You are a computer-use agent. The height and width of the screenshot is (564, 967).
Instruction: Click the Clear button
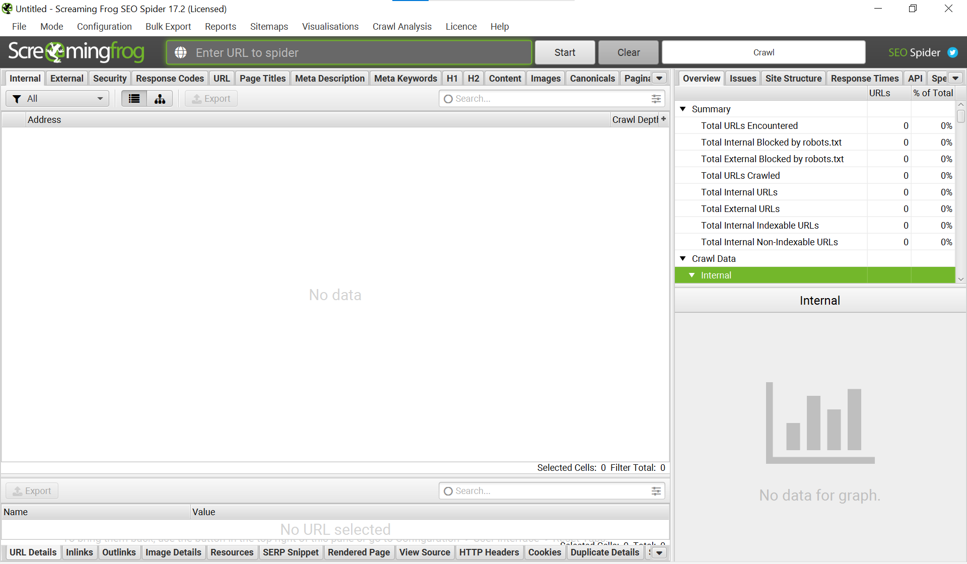[x=629, y=52]
